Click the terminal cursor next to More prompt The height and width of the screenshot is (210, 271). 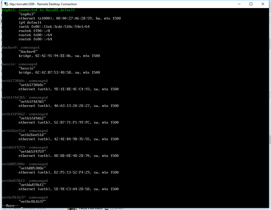coord(22,207)
